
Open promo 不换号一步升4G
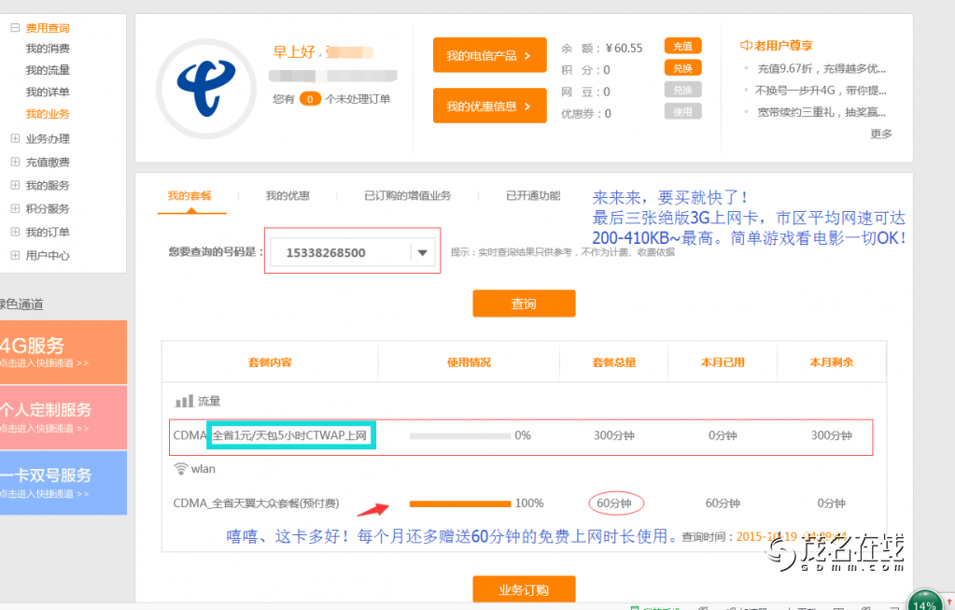[821, 91]
